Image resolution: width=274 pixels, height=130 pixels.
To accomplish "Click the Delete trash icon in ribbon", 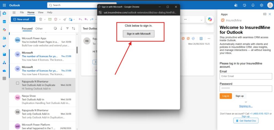I will (41, 19).
